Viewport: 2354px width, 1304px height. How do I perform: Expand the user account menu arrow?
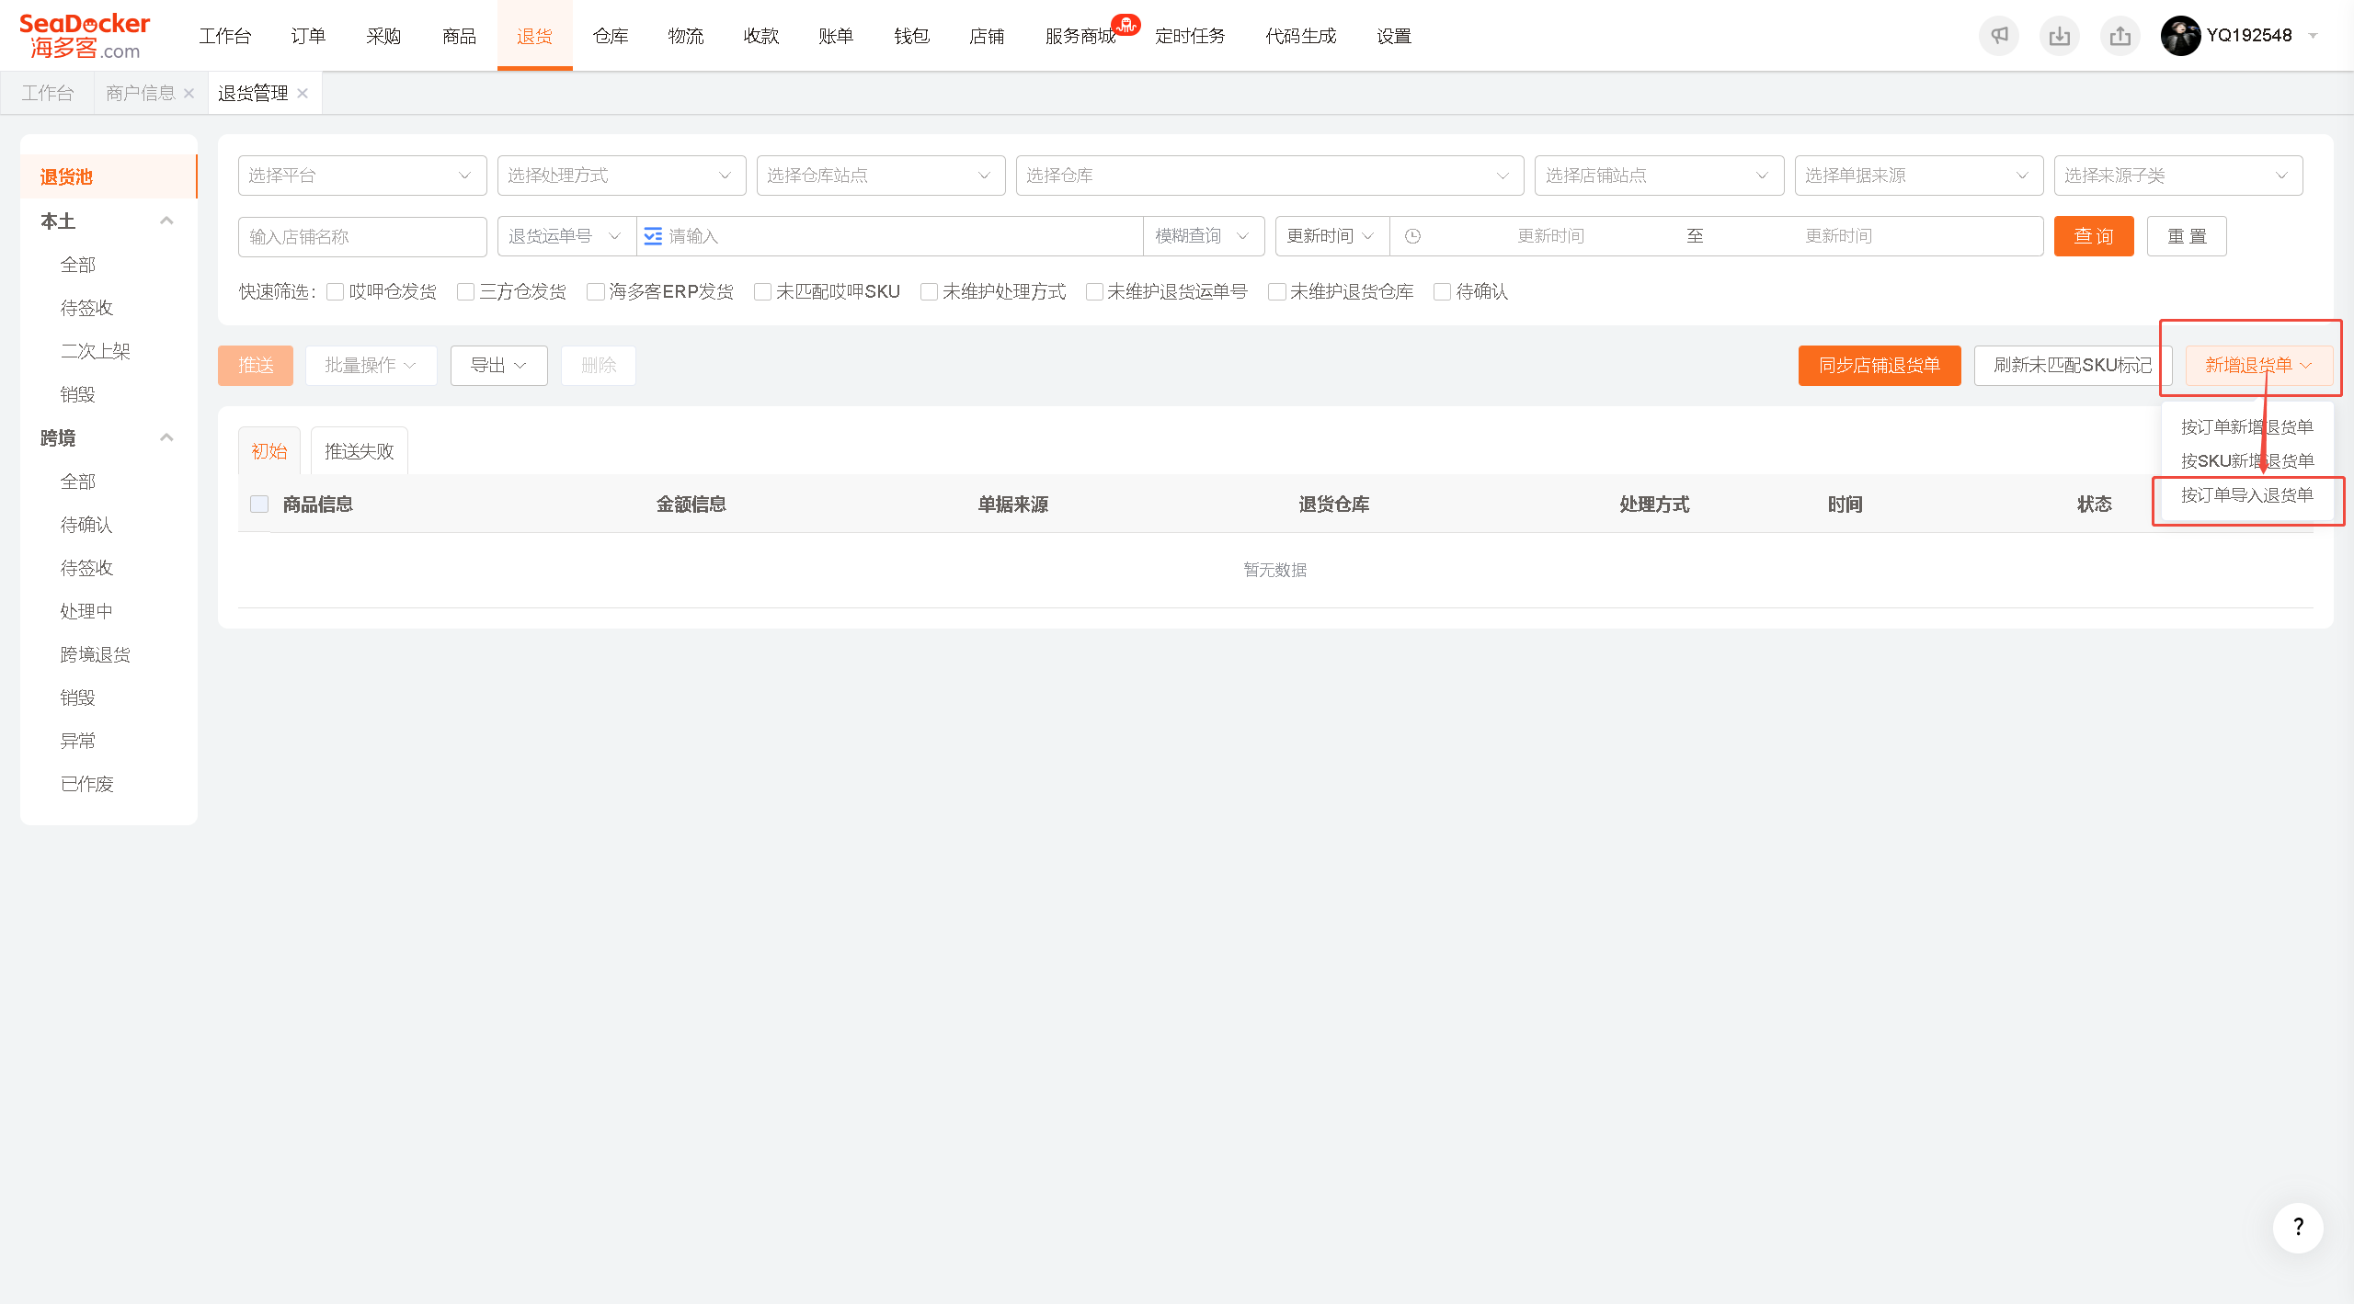click(x=2313, y=36)
